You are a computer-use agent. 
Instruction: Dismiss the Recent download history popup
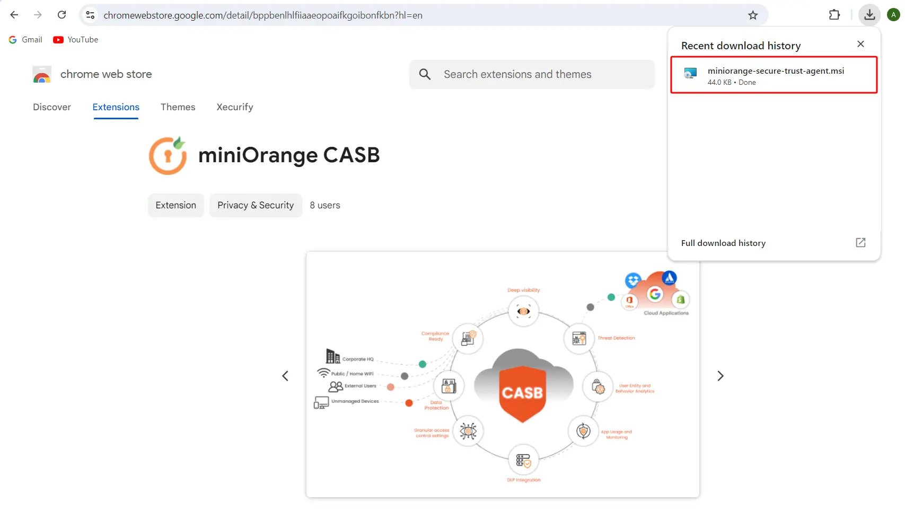(860, 44)
